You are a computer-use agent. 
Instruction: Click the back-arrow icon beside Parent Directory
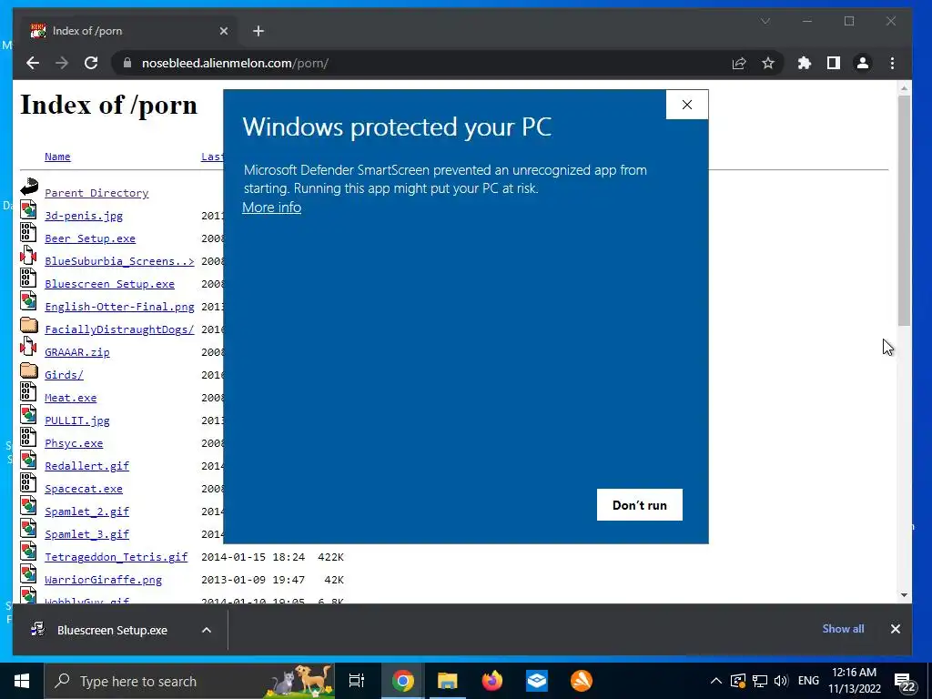point(28,187)
